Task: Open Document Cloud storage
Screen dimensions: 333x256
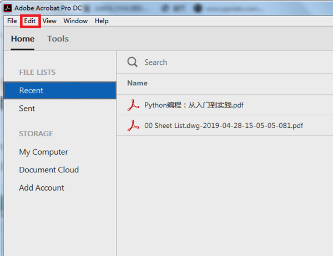Action: 49,170
